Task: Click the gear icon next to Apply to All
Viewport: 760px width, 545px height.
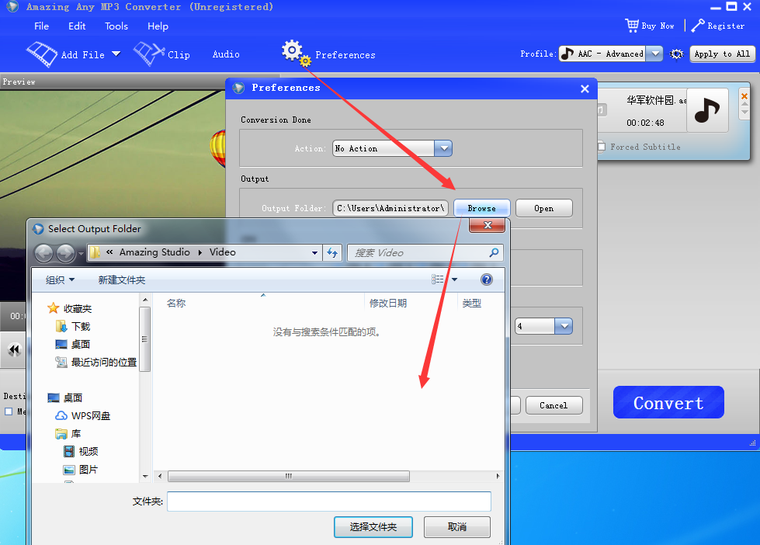Action: click(x=676, y=54)
